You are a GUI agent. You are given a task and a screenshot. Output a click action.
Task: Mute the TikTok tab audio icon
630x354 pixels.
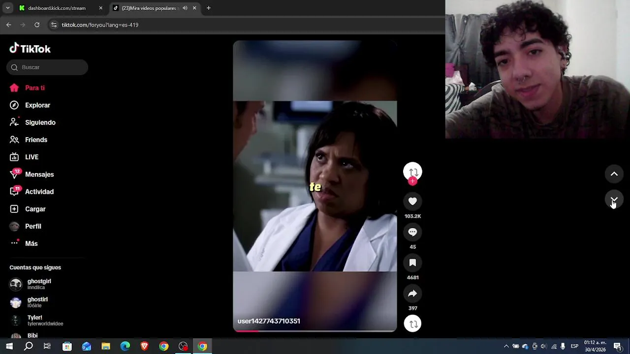tap(185, 8)
